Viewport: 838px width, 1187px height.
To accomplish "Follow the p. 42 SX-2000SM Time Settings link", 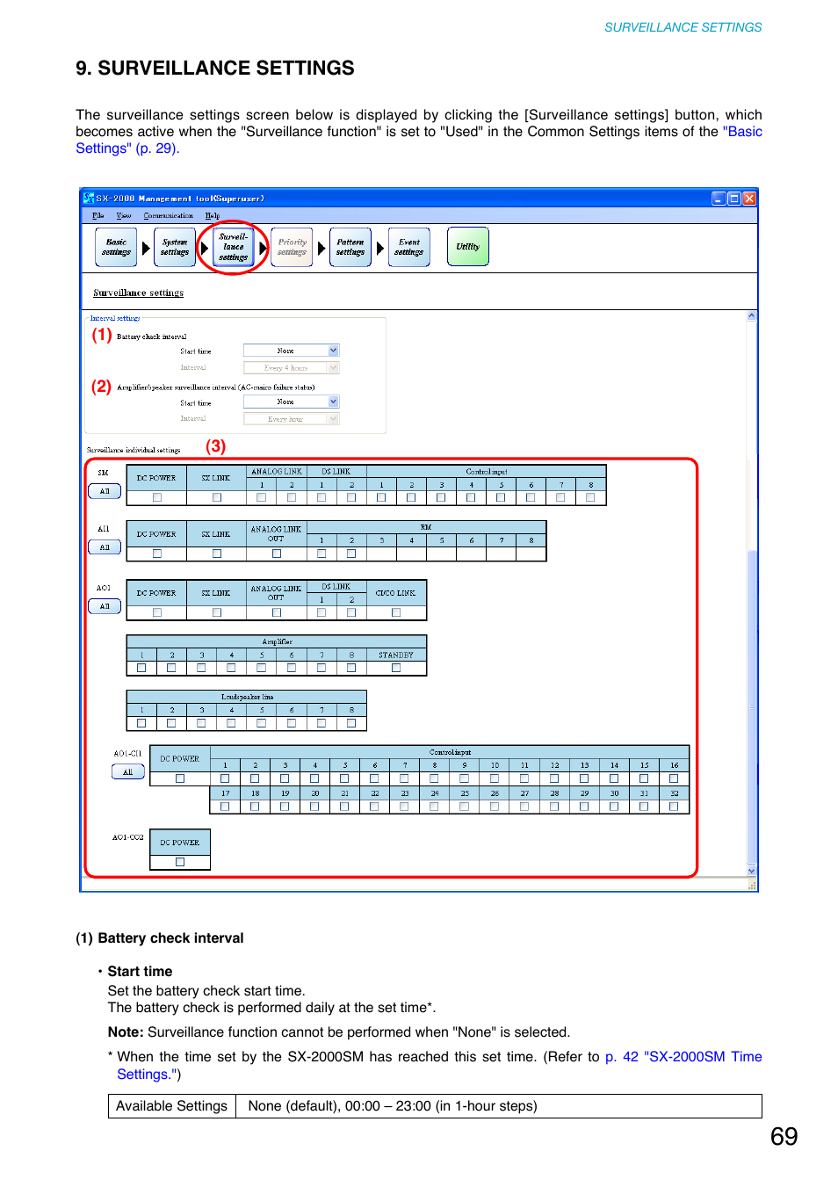I will click(x=439, y=1065).
